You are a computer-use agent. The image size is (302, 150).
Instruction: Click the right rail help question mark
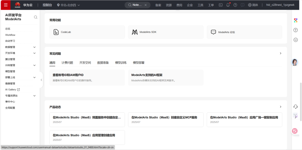[x=296, y=30]
